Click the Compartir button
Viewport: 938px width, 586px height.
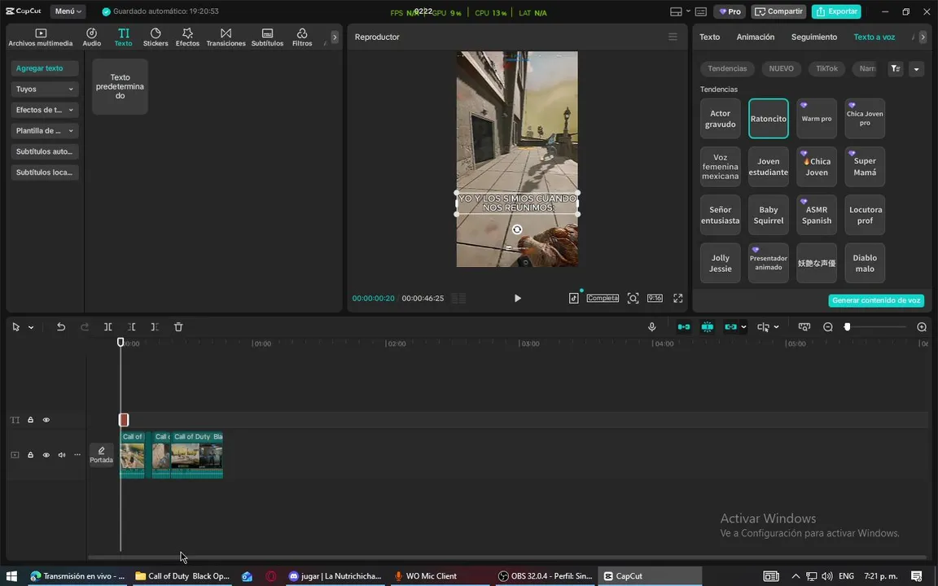tap(779, 11)
